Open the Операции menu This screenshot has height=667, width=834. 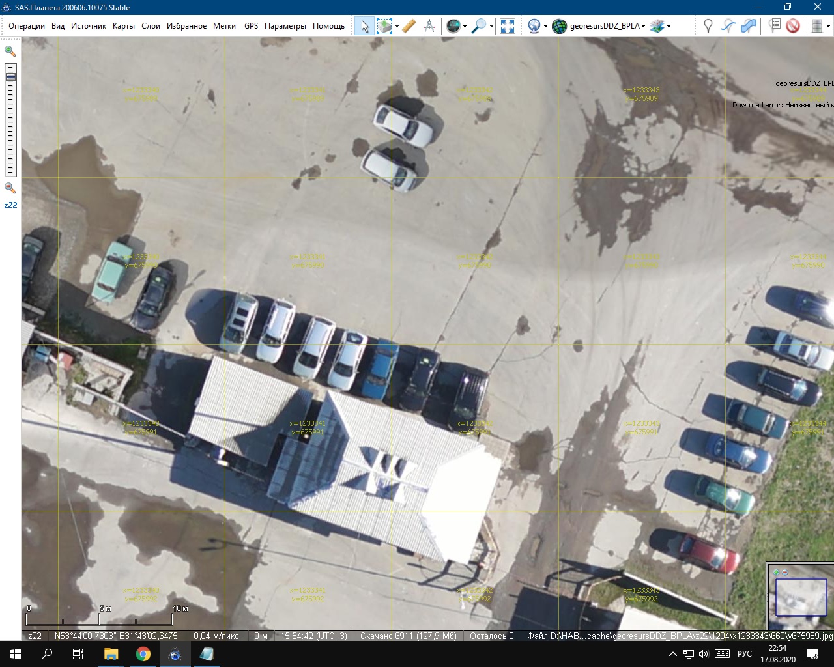(27, 26)
